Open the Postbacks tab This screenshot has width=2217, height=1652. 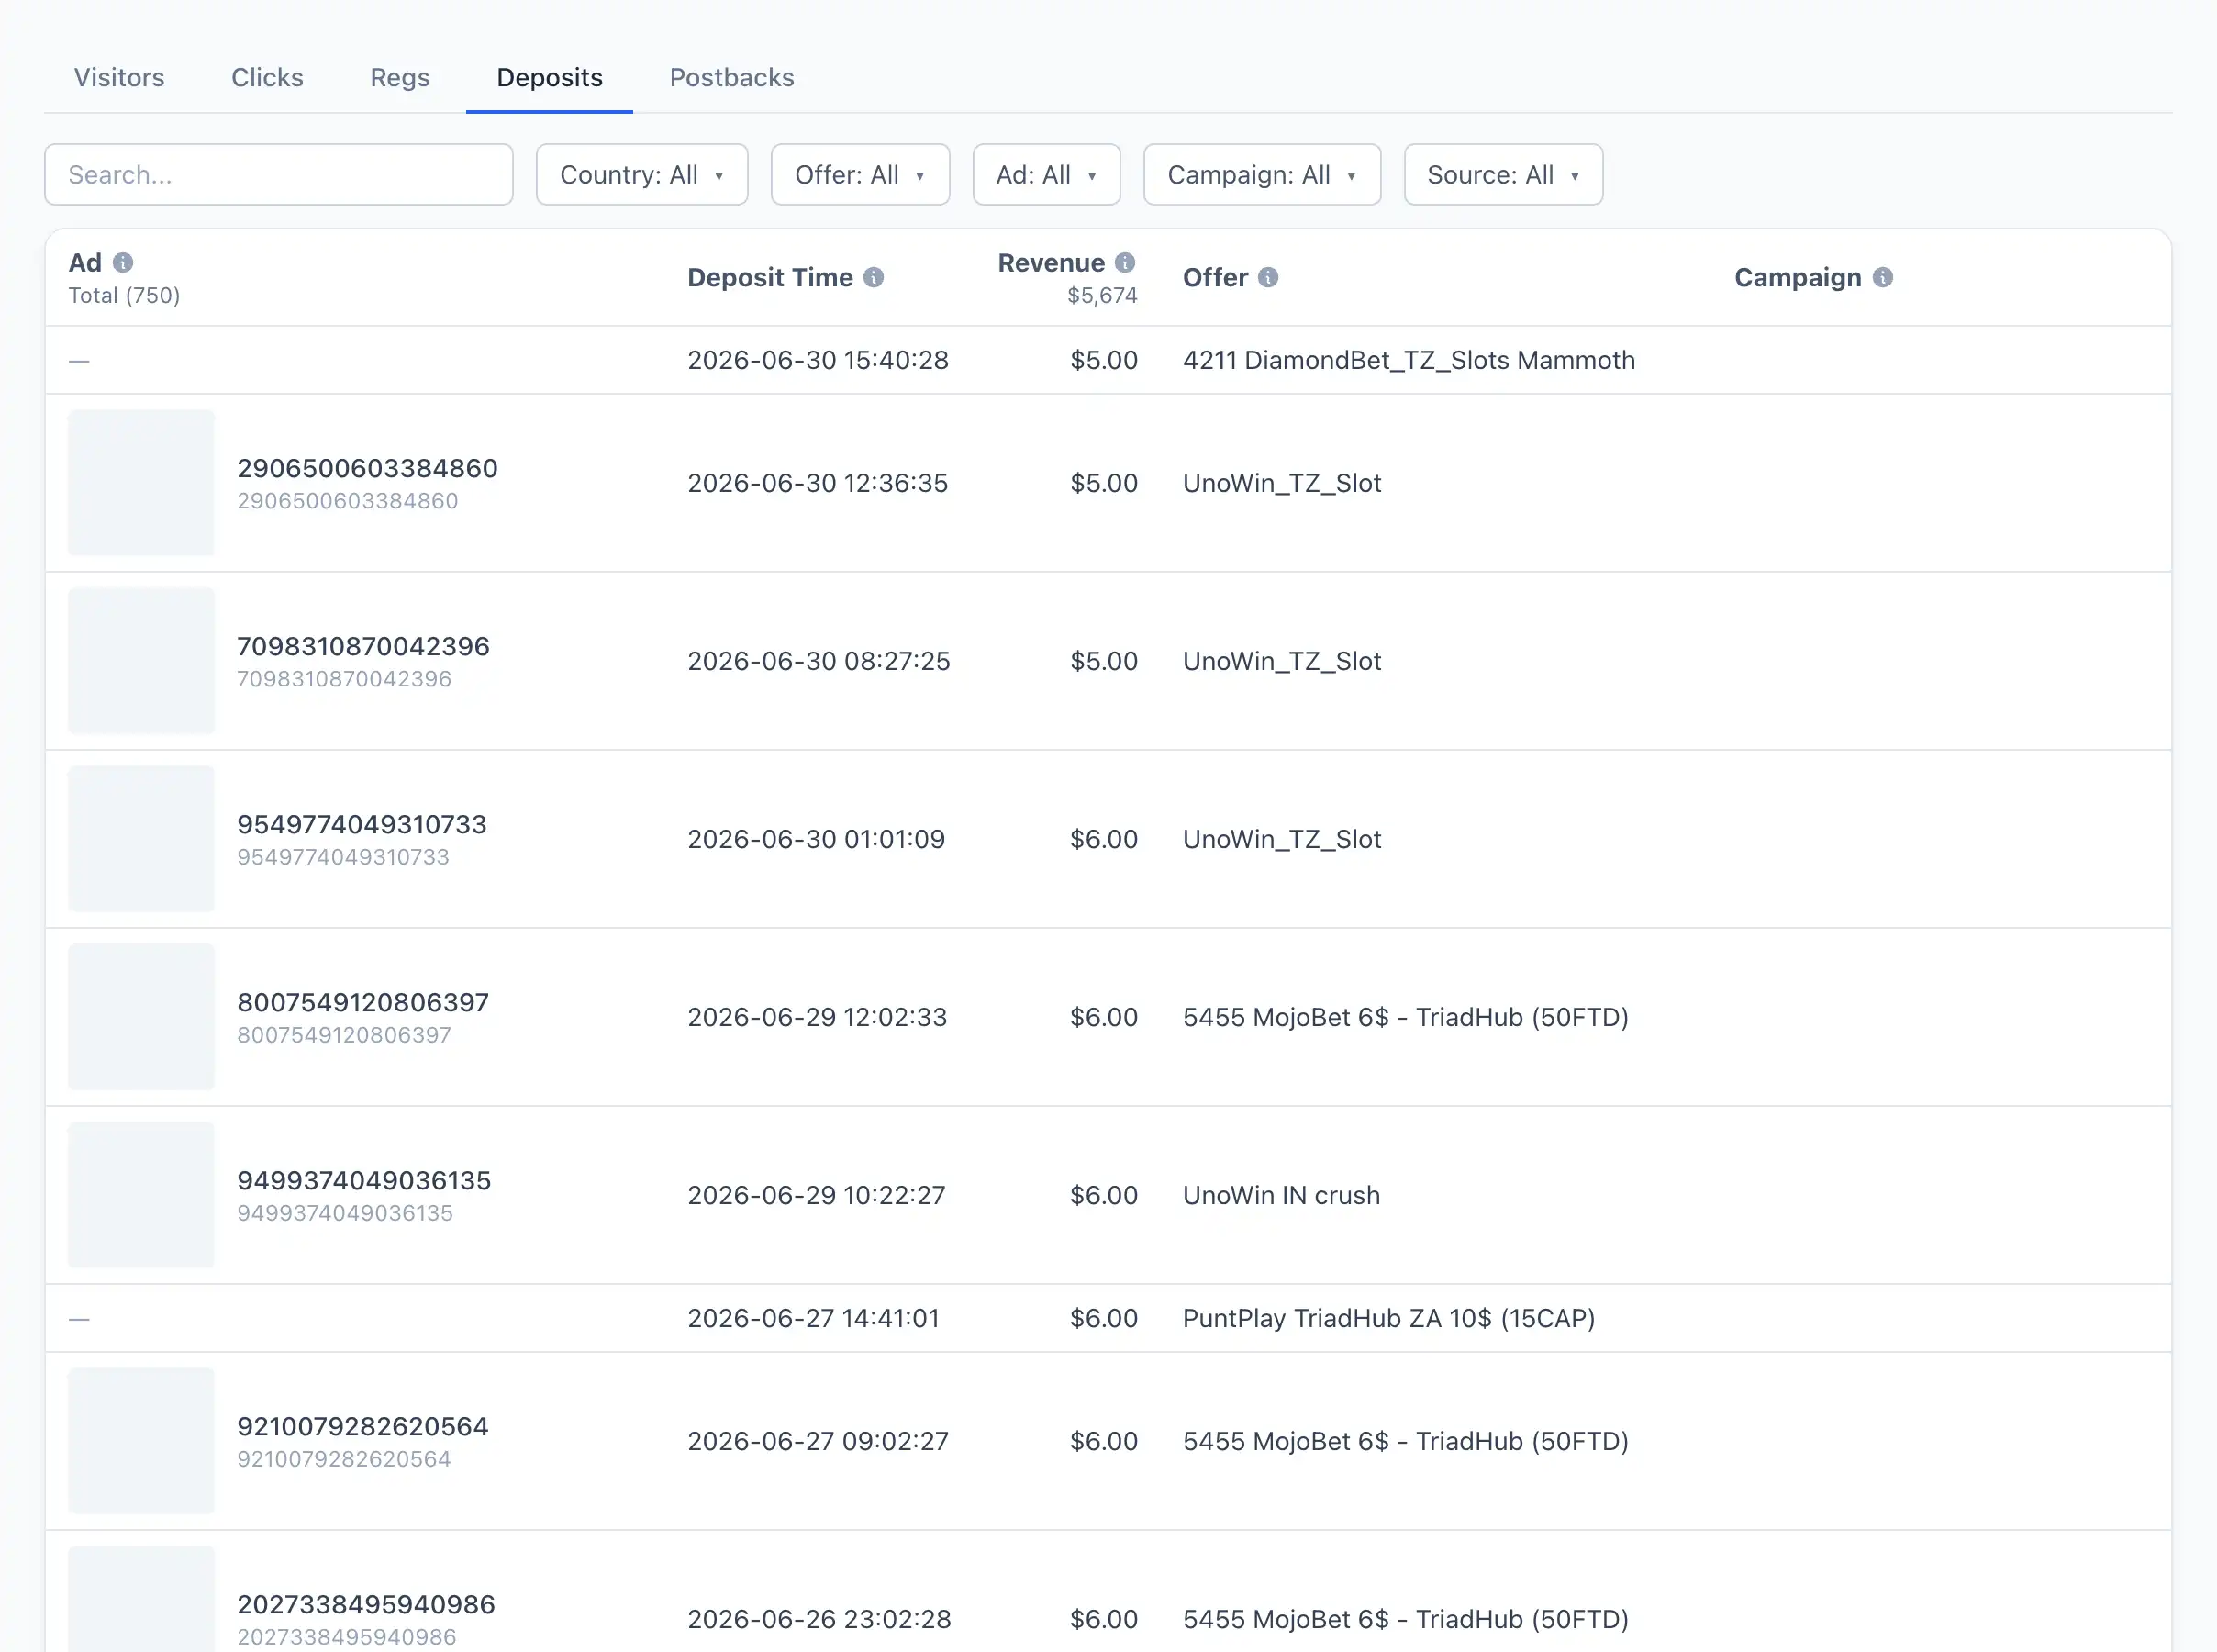(731, 77)
